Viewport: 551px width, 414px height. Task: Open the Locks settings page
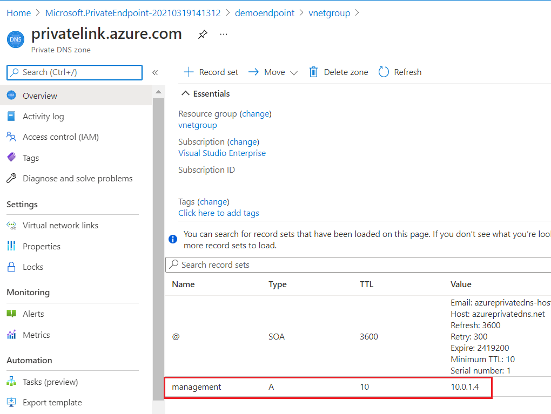pos(33,267)
